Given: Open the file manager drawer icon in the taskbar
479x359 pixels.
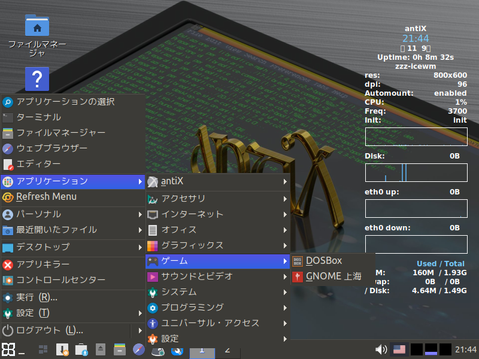Looking at the screenshot, I should pyautogui.click(x=120, y=349).
